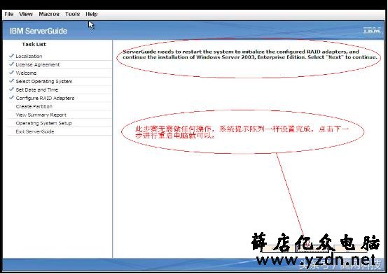Image resolution: width=388 pixels, height=274 pixels.
Task: Open the View menu
Action: coord(26,14)
